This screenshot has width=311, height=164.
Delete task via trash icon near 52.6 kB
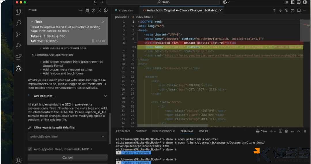click(x=93, y=41)
